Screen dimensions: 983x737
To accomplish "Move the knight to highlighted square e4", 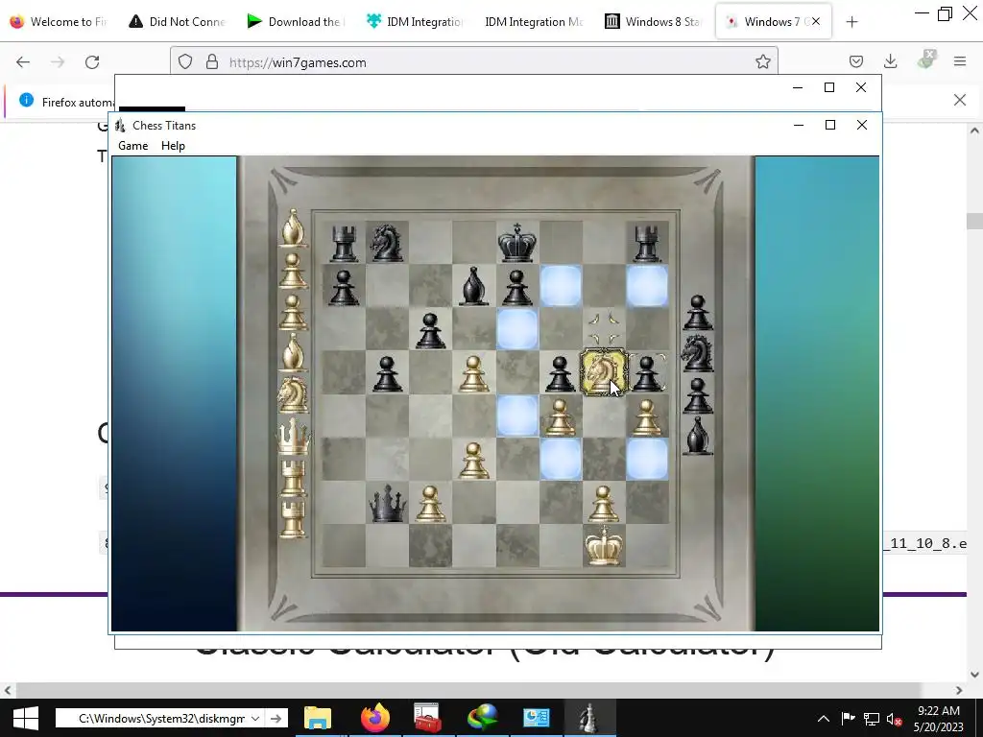I will [x=517, y=416].
